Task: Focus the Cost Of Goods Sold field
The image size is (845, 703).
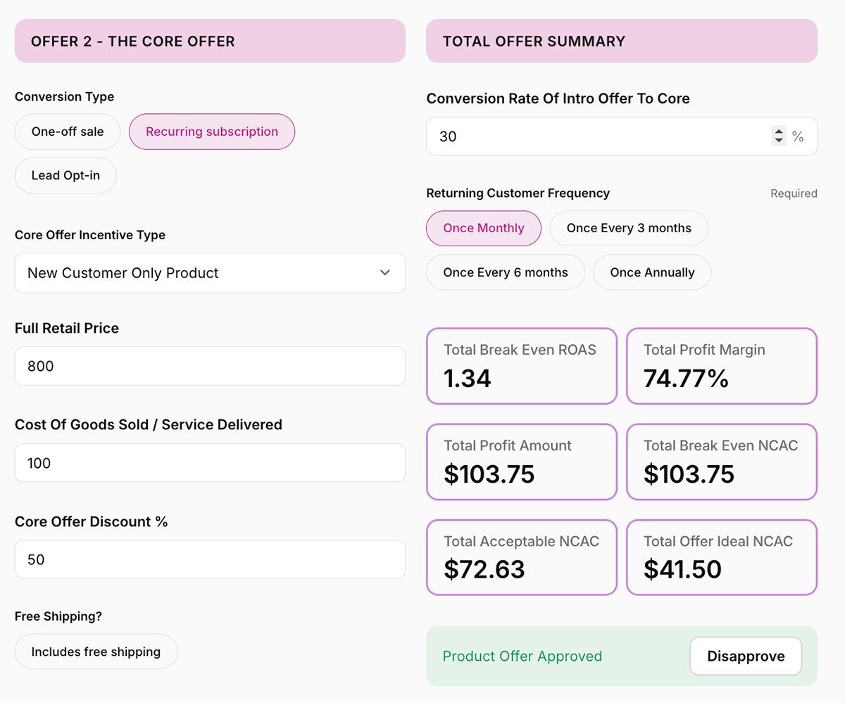Action: point(210,463)
